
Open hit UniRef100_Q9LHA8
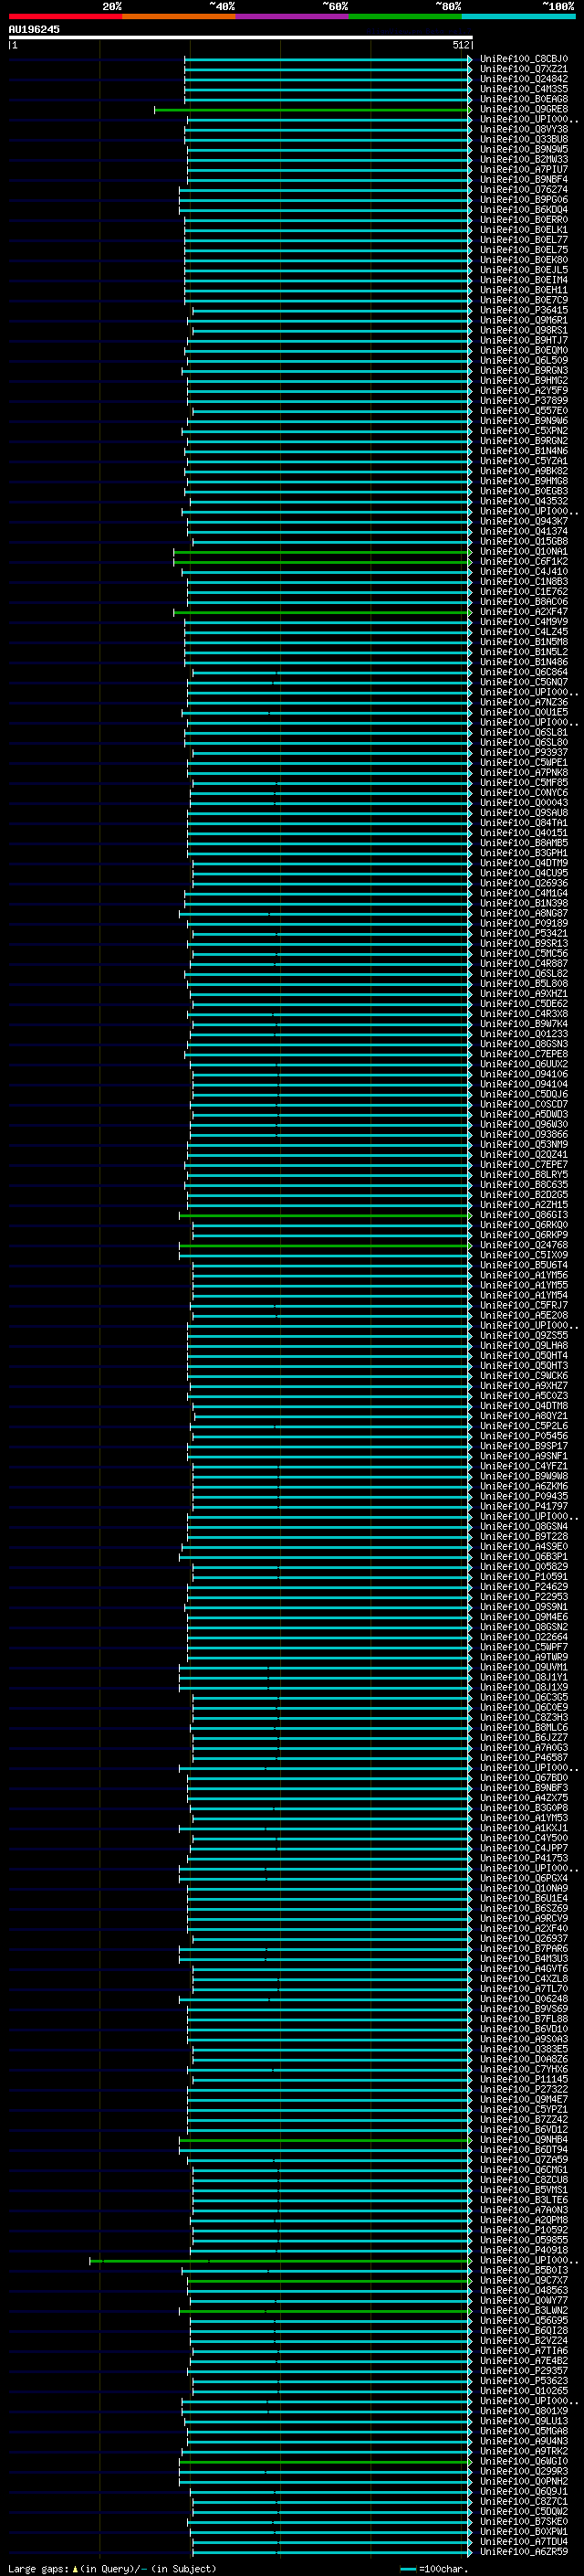[523, 1345]
